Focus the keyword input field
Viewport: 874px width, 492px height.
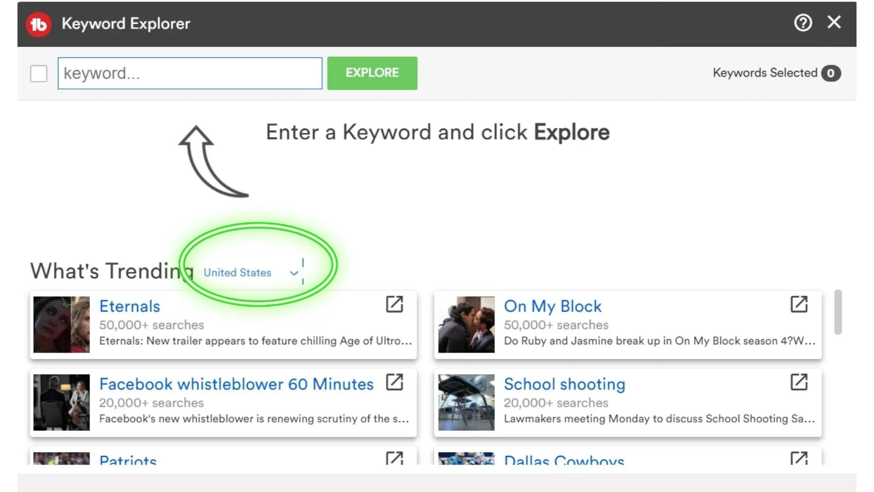pyautogui.click(x=190, y=73)
